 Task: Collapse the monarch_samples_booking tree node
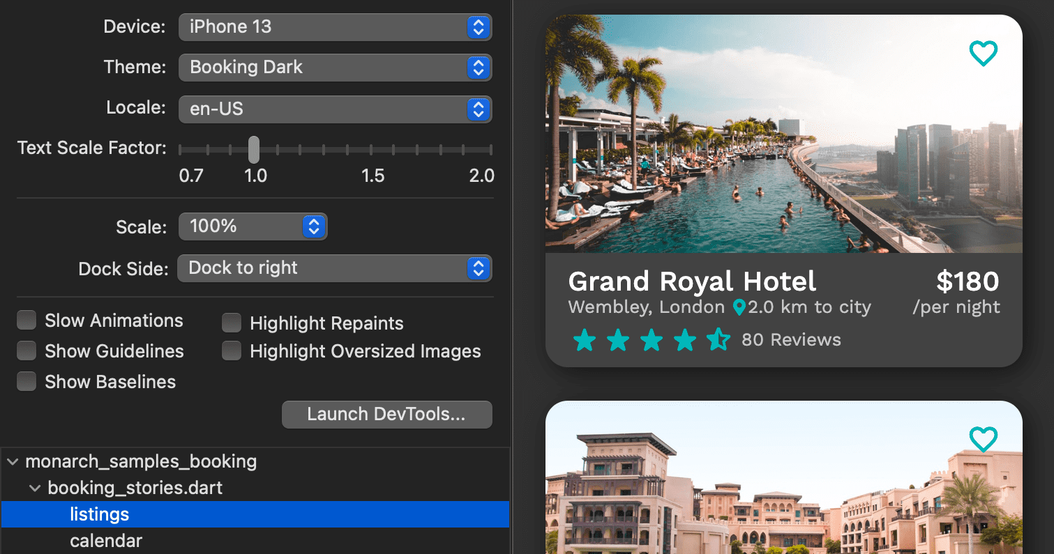(x=13, y=462)
